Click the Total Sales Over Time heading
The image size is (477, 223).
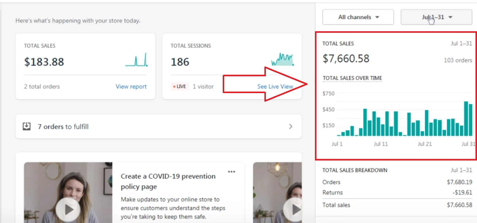(x=352, y=78)
